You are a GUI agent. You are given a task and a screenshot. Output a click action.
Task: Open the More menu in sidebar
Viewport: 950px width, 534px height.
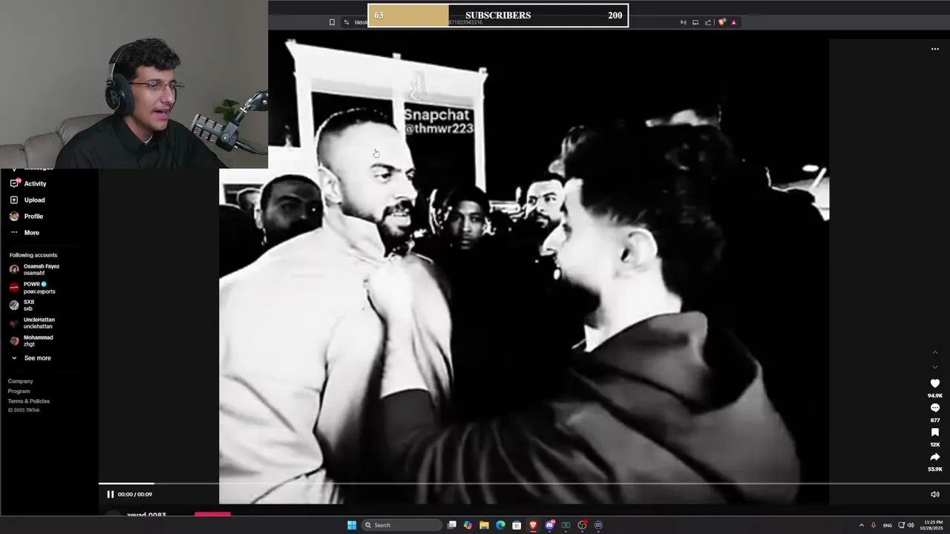coord(24,232)
